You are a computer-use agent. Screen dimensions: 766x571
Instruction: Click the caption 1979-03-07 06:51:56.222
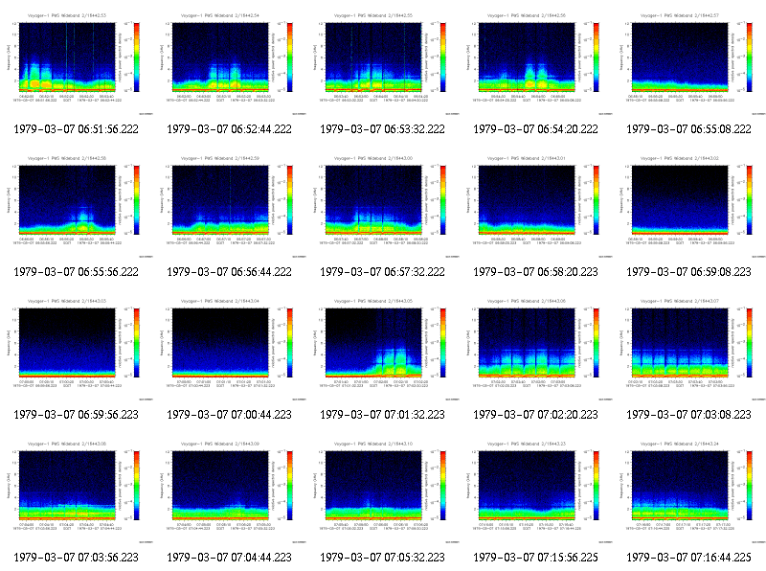(77, 129)
